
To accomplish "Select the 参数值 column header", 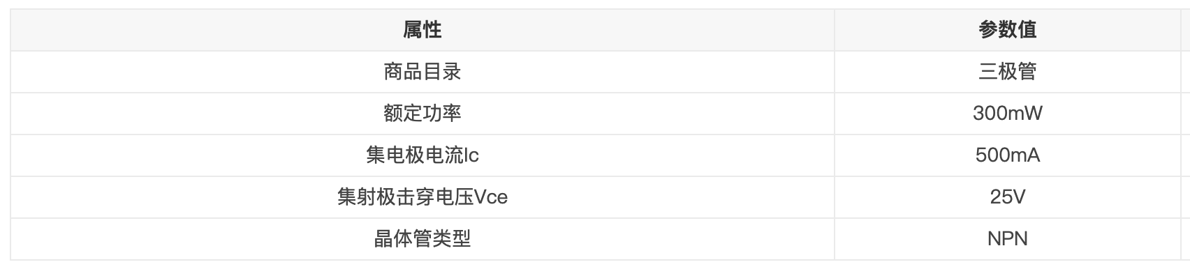I will click(1007, 30).
